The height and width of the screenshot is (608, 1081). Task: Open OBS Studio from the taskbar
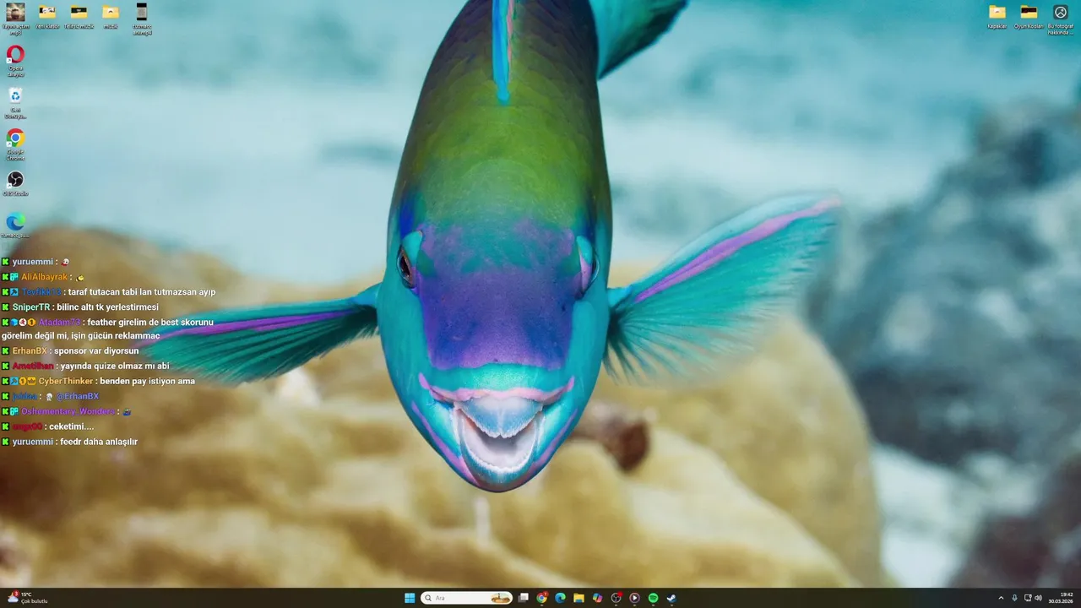[x=617, y=598]
